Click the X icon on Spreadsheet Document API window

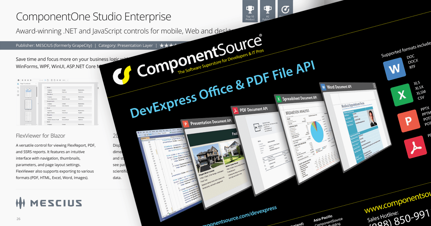[x=278, y=99]
